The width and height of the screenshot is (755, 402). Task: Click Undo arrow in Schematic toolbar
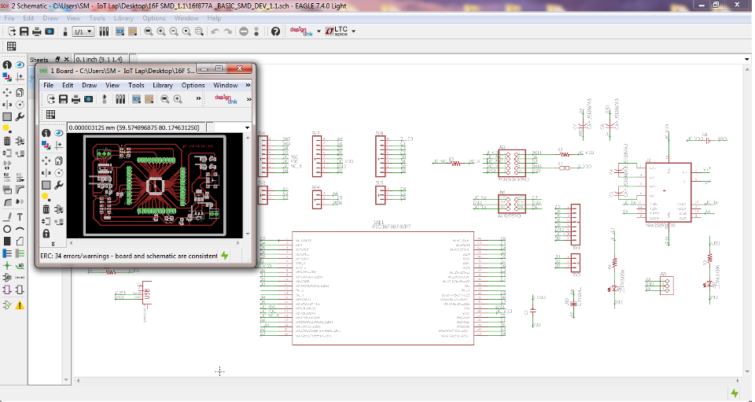pyautogui.click(x=215, y=31)
